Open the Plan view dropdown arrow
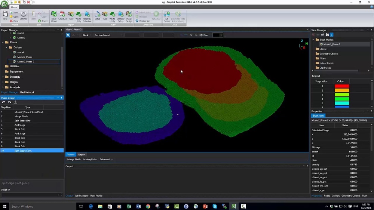Viewport: 374px width, 210px height. (210, 35)
